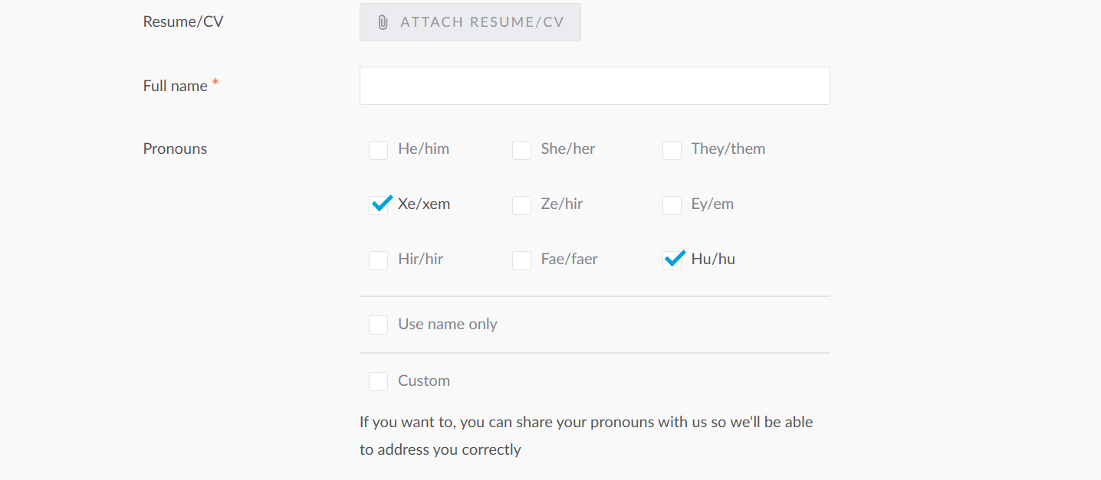Click the Resume/CV field label
This screenshot has height=480, width=1101.
tap(183, 21)
